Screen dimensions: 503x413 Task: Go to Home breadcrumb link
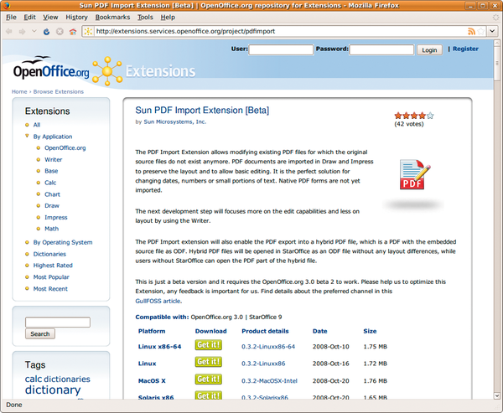pyautogui.click(x=19, y=91)
